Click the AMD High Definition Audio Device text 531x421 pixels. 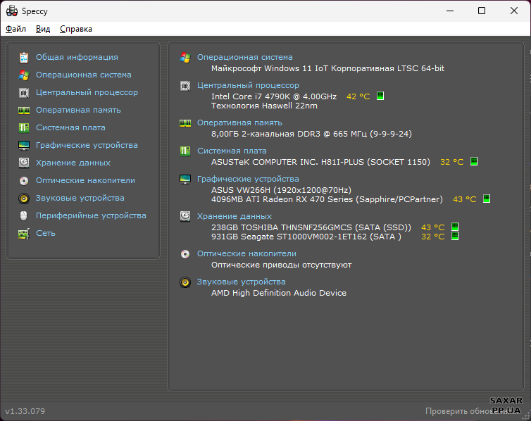(x=279, y=293)
